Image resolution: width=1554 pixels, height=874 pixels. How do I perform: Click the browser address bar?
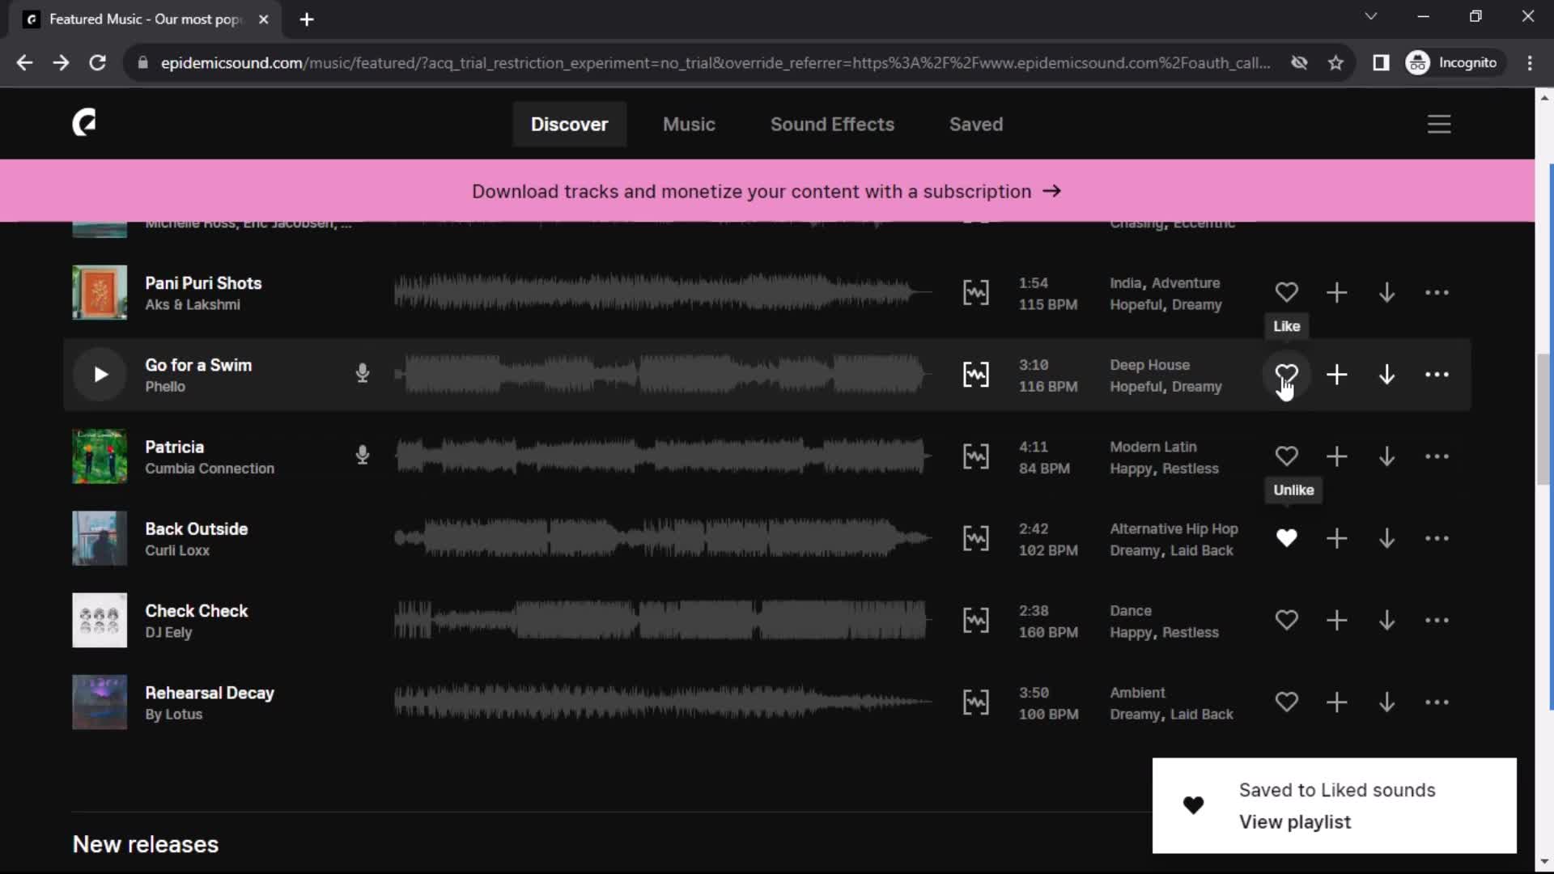pos(715,62)
